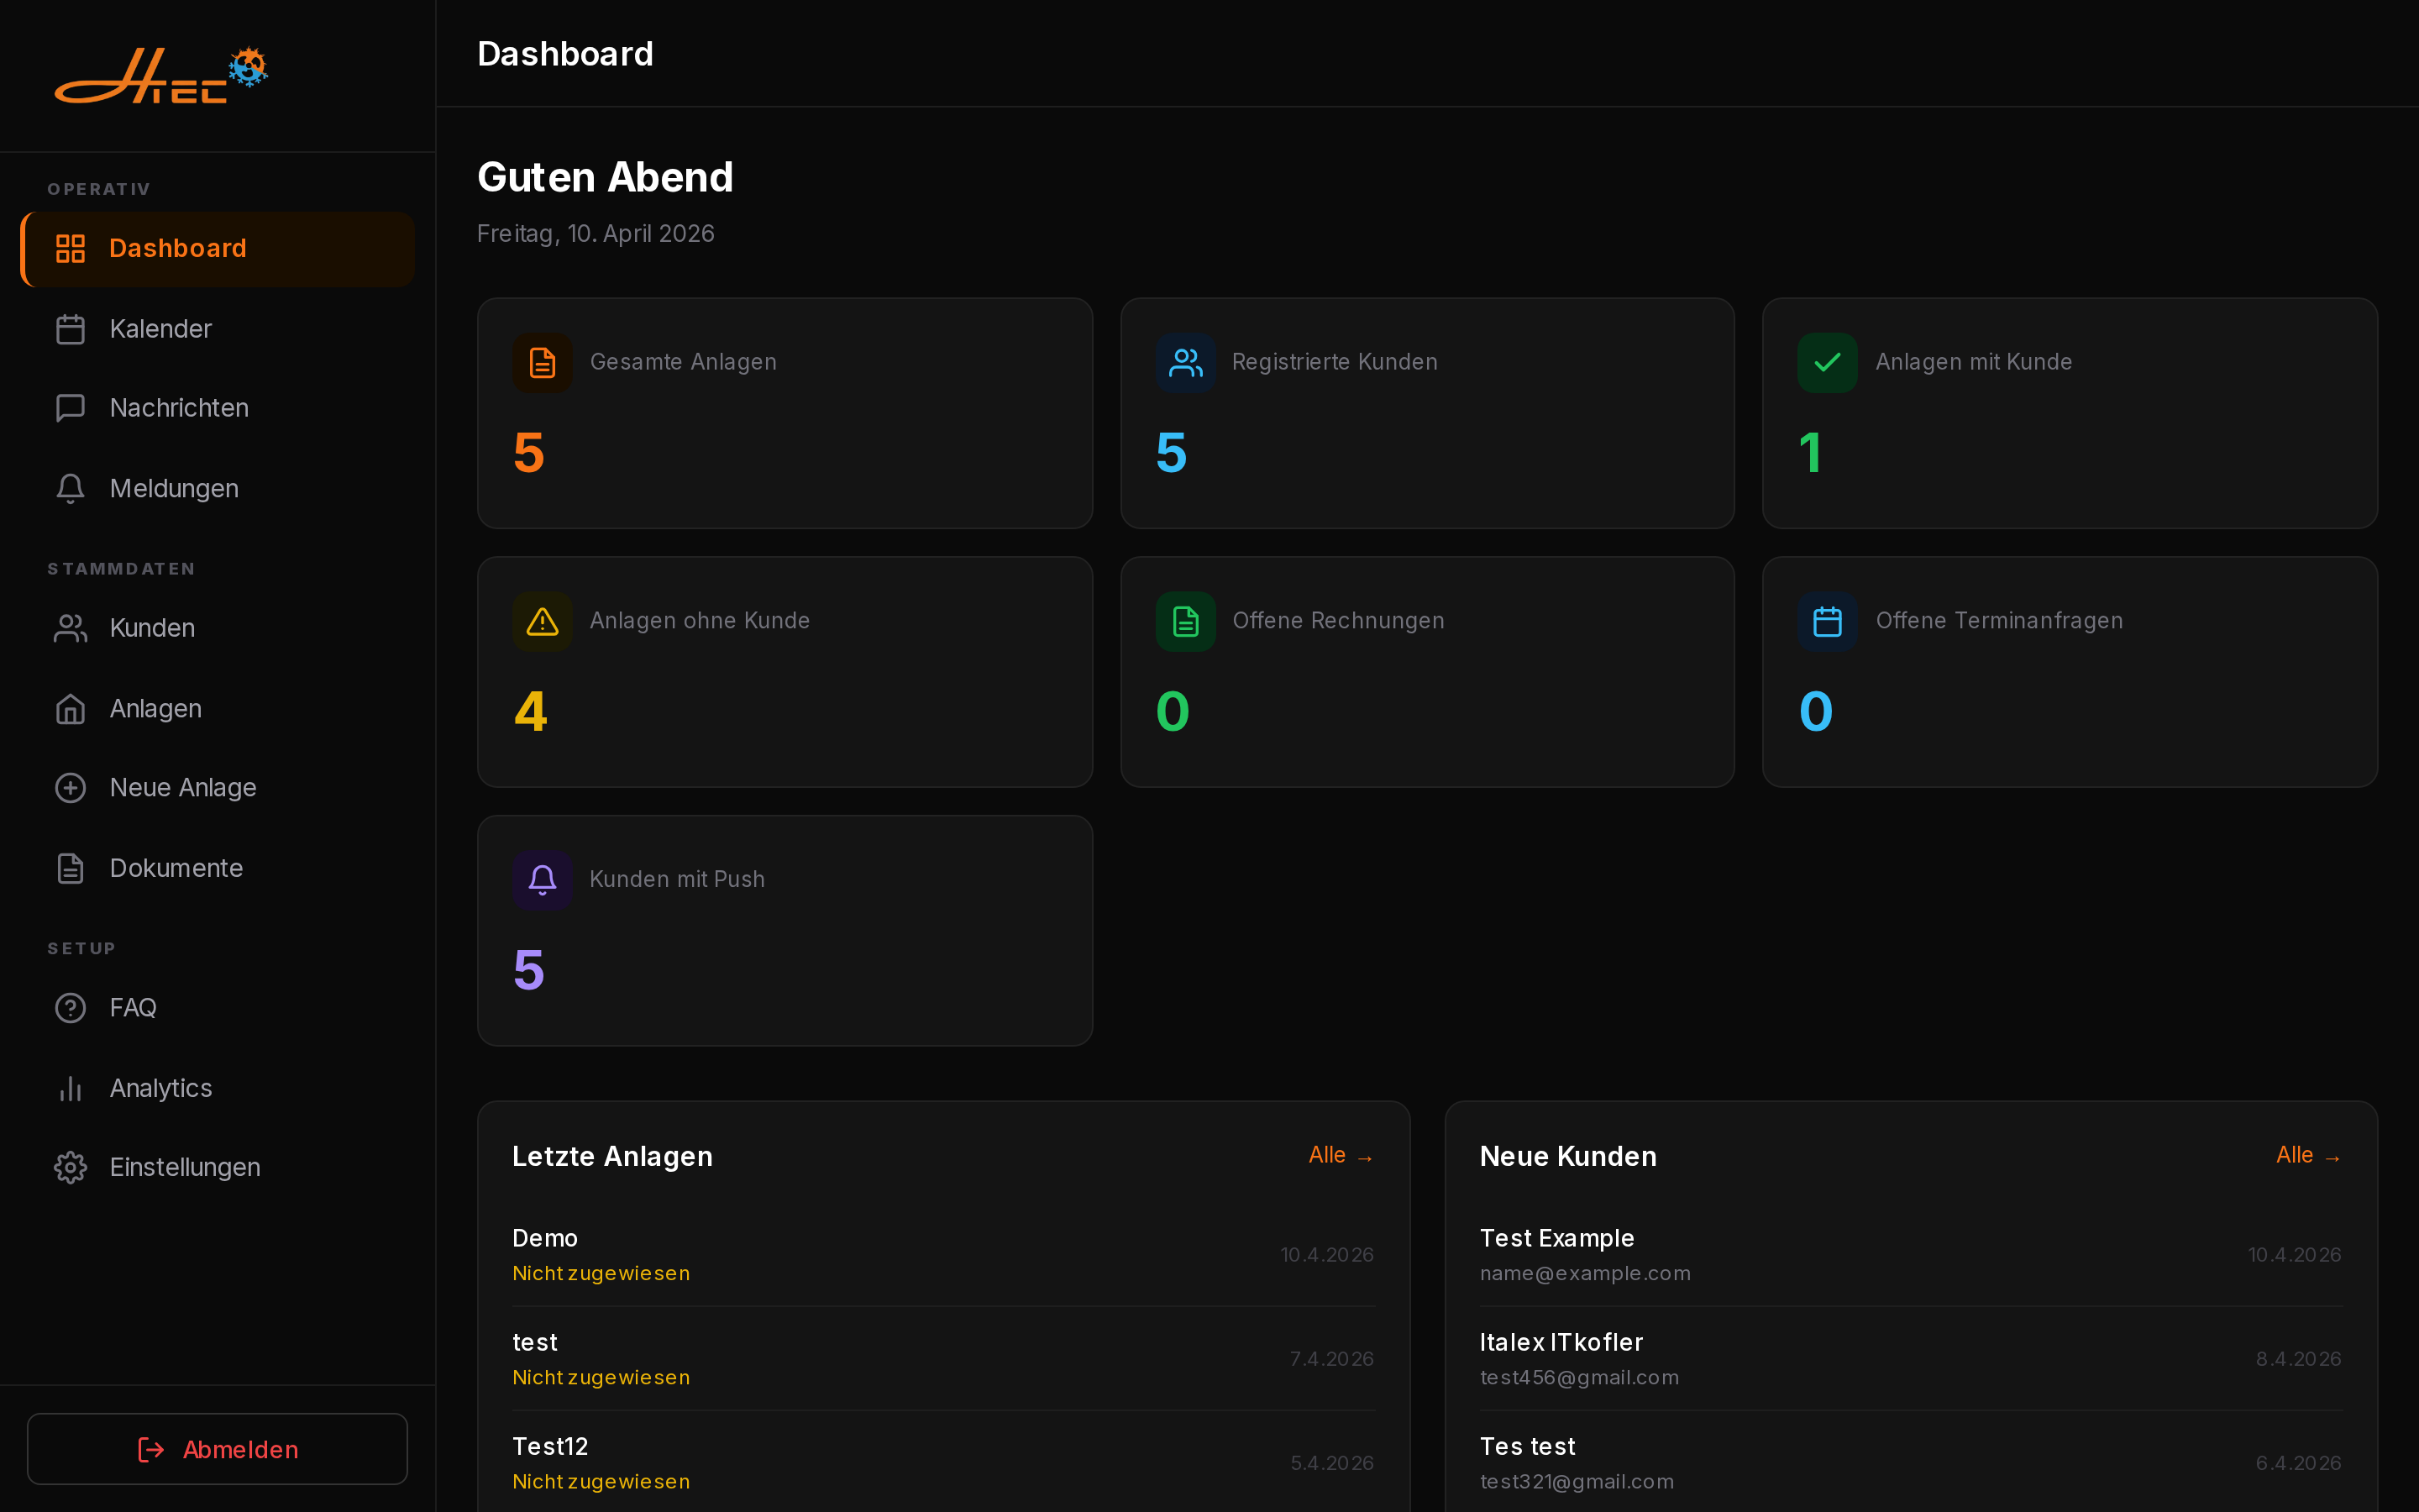
Task: Click the blue calendar icon on Offene Terminanfragen
Action: click(1827, 621)
